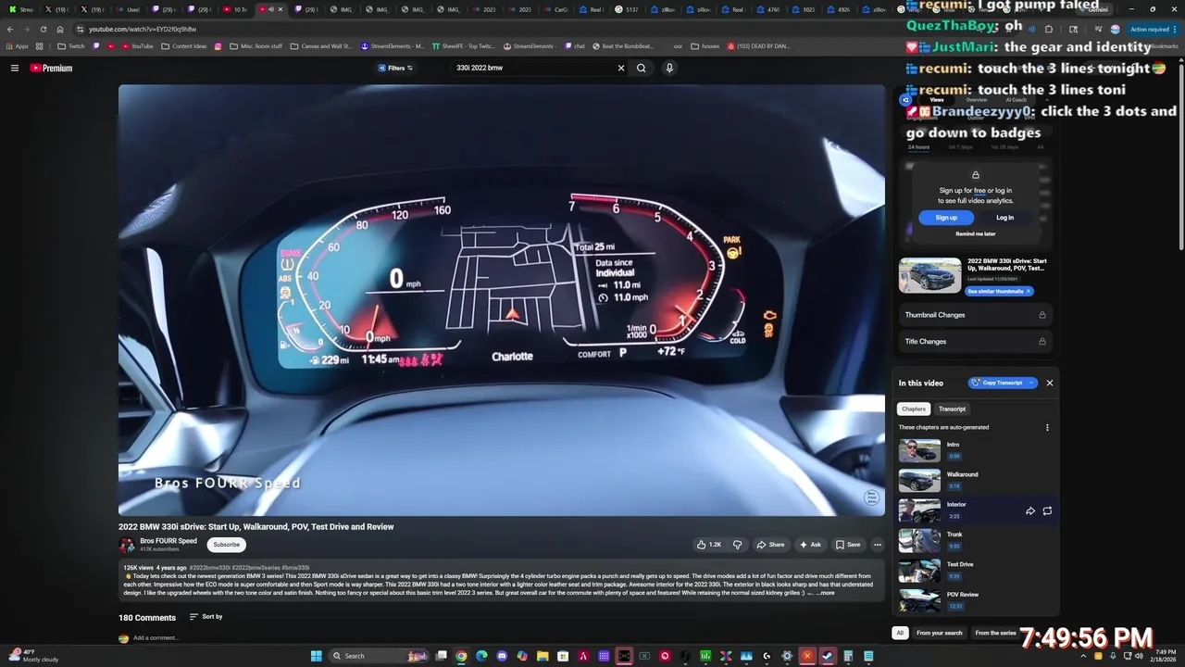
Task: Subscribe to the Bros FOURR Speed channel
Action: [x=226, y=545]
